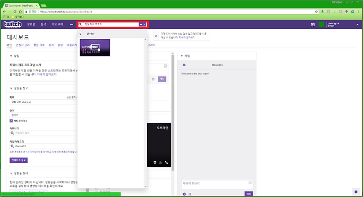The image size is (363, 197).
Task: Open chat settings gear icon
Action: 184,194
